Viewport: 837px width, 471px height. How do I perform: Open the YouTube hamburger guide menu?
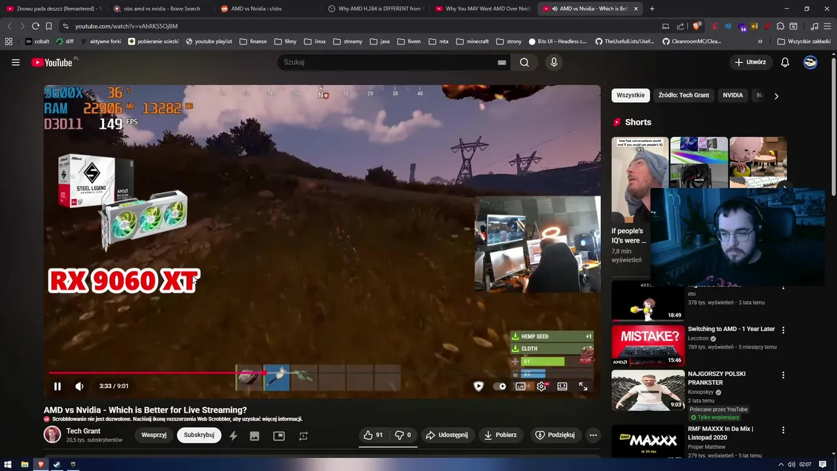point(16,62)
